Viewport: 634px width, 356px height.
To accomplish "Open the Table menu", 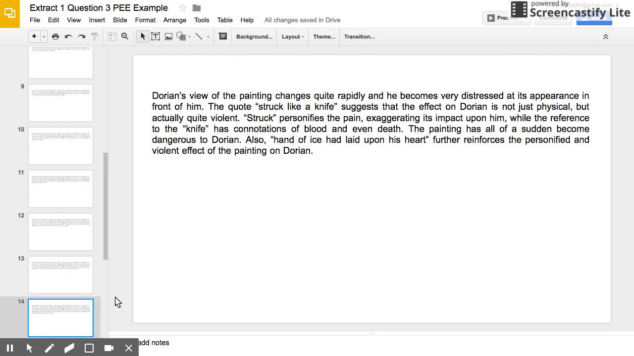I will 224,20.
